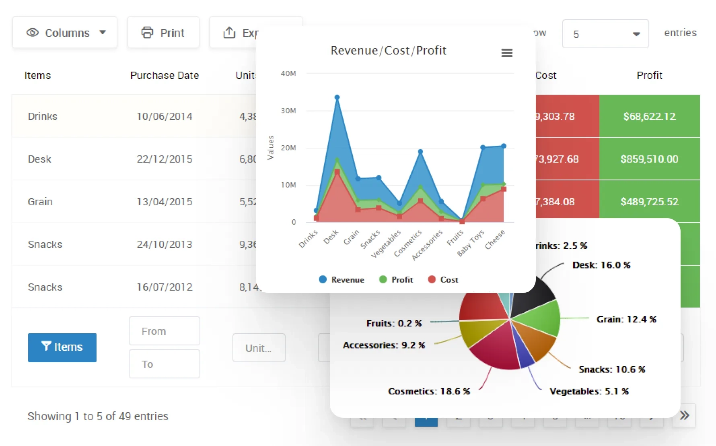716x446 pixels.
Task: Open the Columns dropdown
Action: tap(64, 33)
